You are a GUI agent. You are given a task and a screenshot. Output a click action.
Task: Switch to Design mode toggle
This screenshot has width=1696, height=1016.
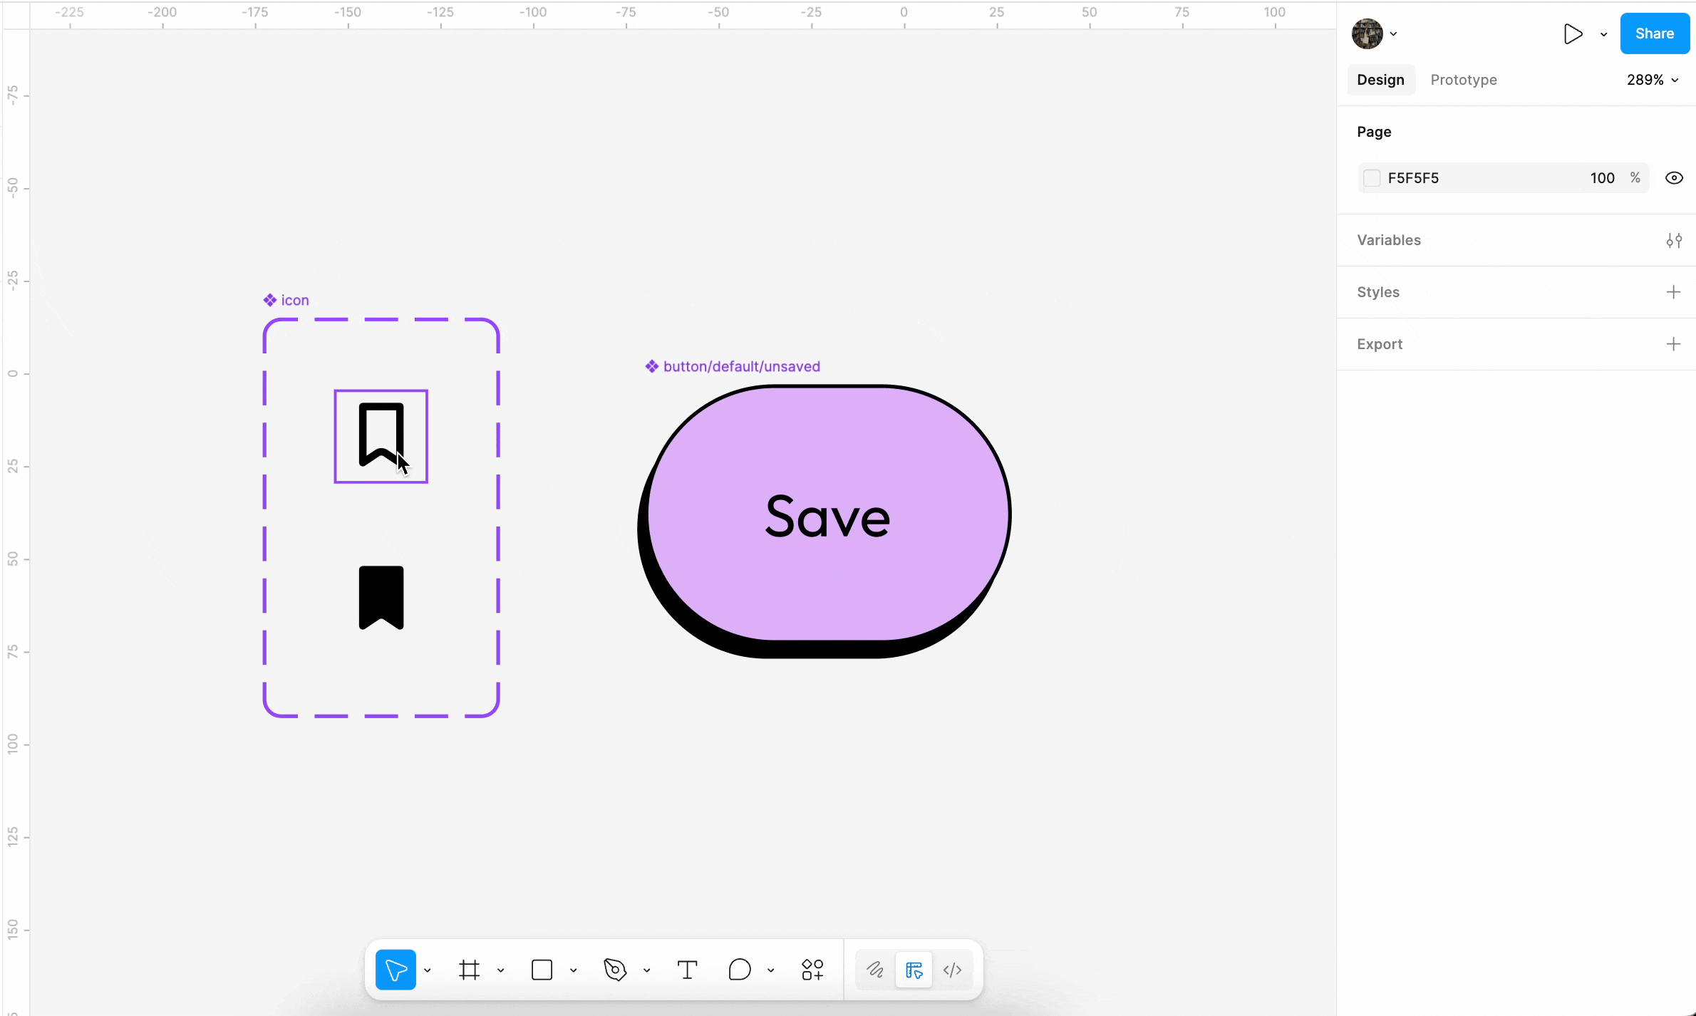[914, 970]
